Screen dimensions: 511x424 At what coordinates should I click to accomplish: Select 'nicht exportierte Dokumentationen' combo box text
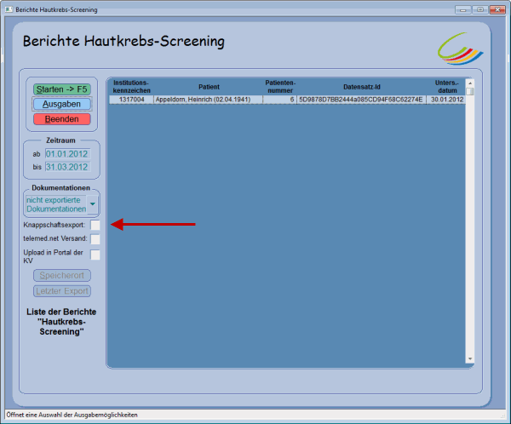(x=55, y=204)
